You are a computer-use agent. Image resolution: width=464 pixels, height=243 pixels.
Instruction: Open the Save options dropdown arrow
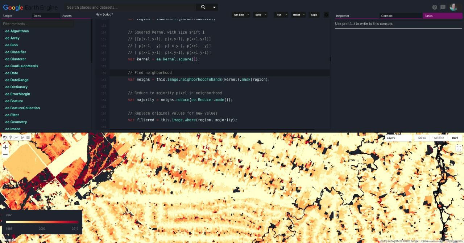pos(265,15)
